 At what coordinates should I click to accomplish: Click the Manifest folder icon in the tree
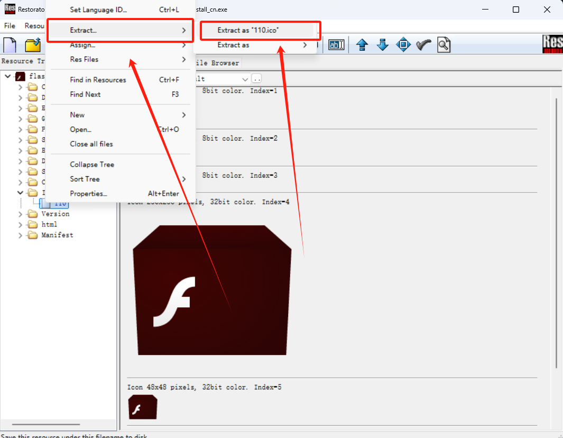coord(33,235)
